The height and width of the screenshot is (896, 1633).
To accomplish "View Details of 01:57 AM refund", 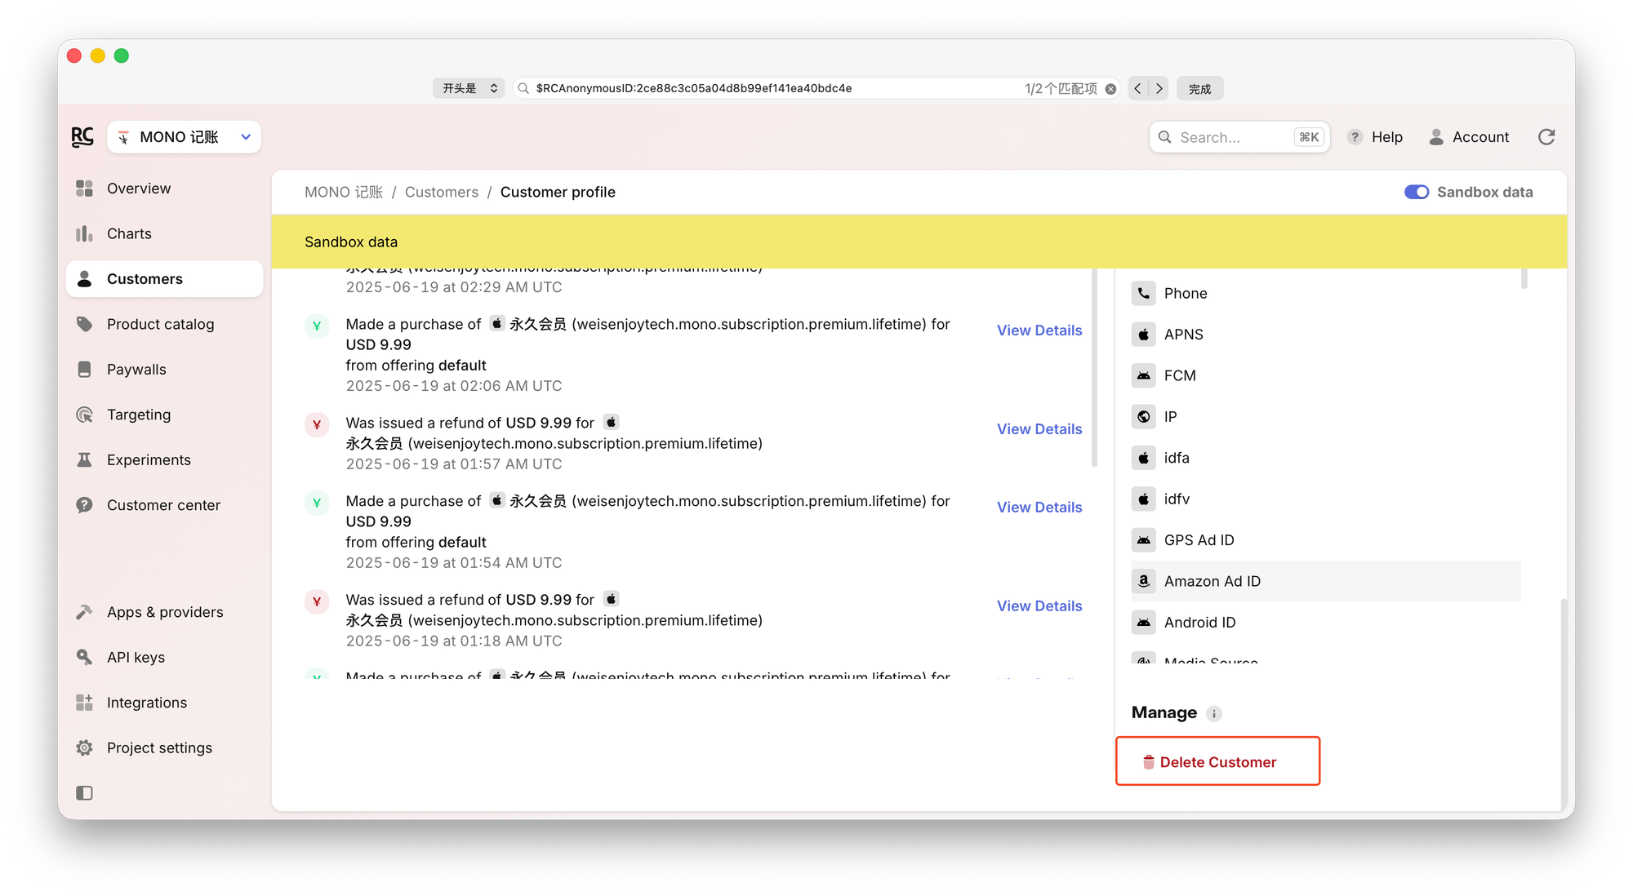I will tap(1039, 429).
